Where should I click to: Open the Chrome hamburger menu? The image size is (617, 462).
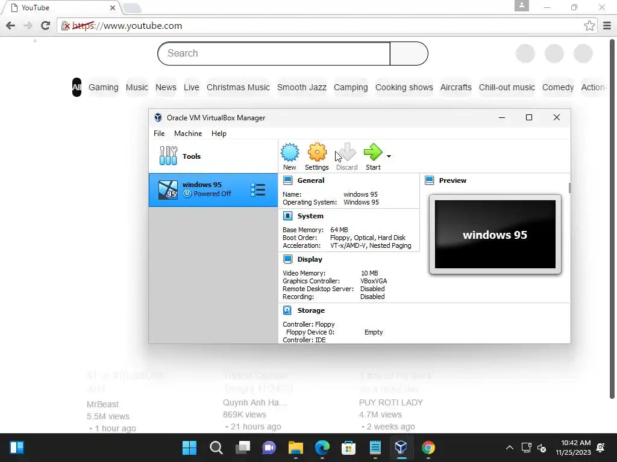[x=607, y=25]
